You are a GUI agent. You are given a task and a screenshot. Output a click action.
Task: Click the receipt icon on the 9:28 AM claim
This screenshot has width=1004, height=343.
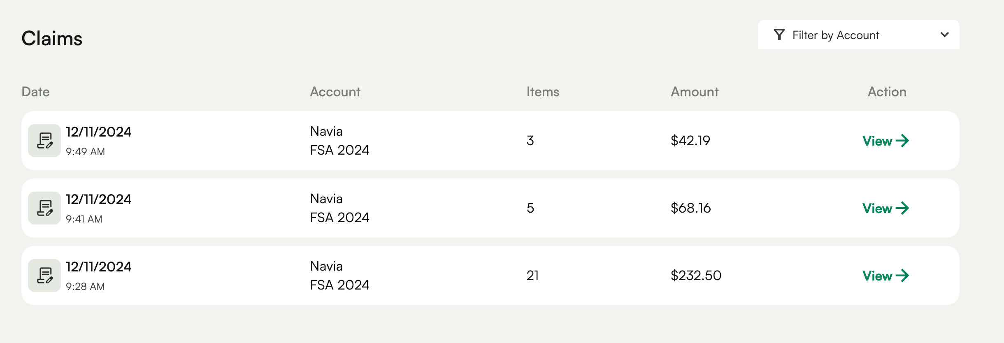[44, 276]
